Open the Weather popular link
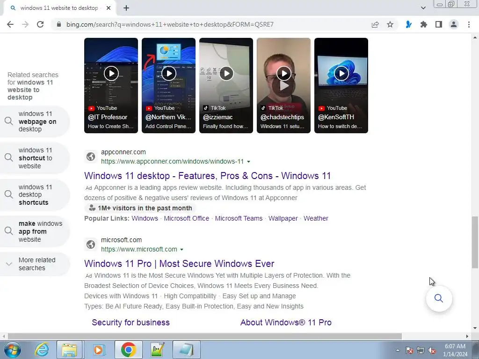This screenshot has width=479, height=359. point(316,219)
